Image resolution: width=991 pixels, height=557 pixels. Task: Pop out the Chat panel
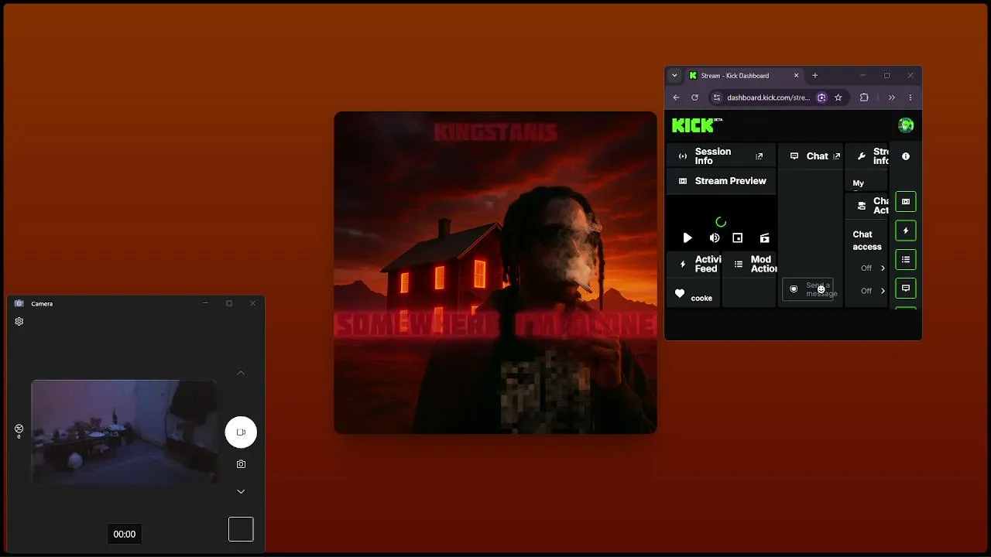pyautogui.click(x=836, y=156)
